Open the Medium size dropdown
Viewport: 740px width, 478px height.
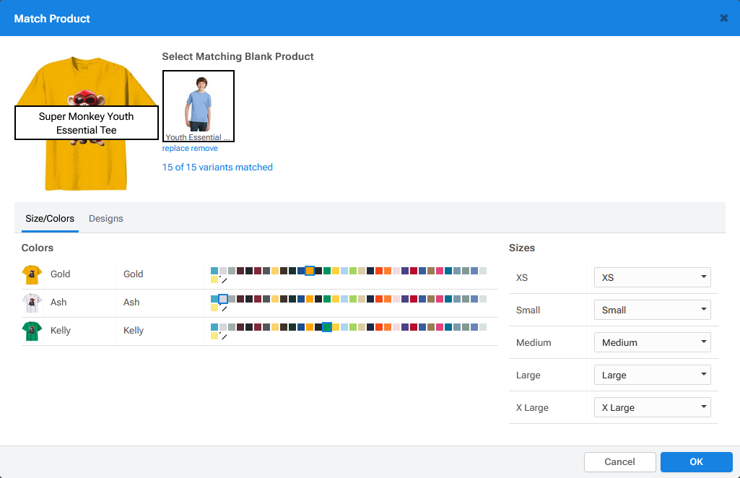(x=652, y=342)
